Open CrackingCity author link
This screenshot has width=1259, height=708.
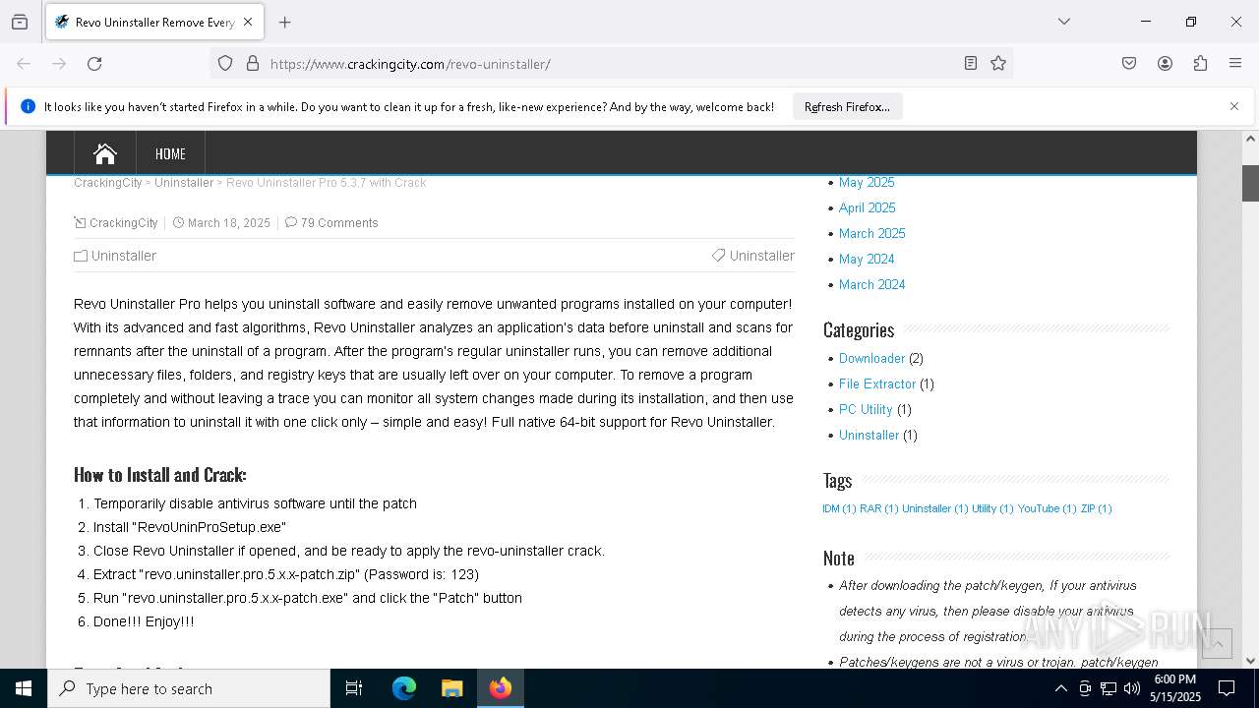click(123, 223)
